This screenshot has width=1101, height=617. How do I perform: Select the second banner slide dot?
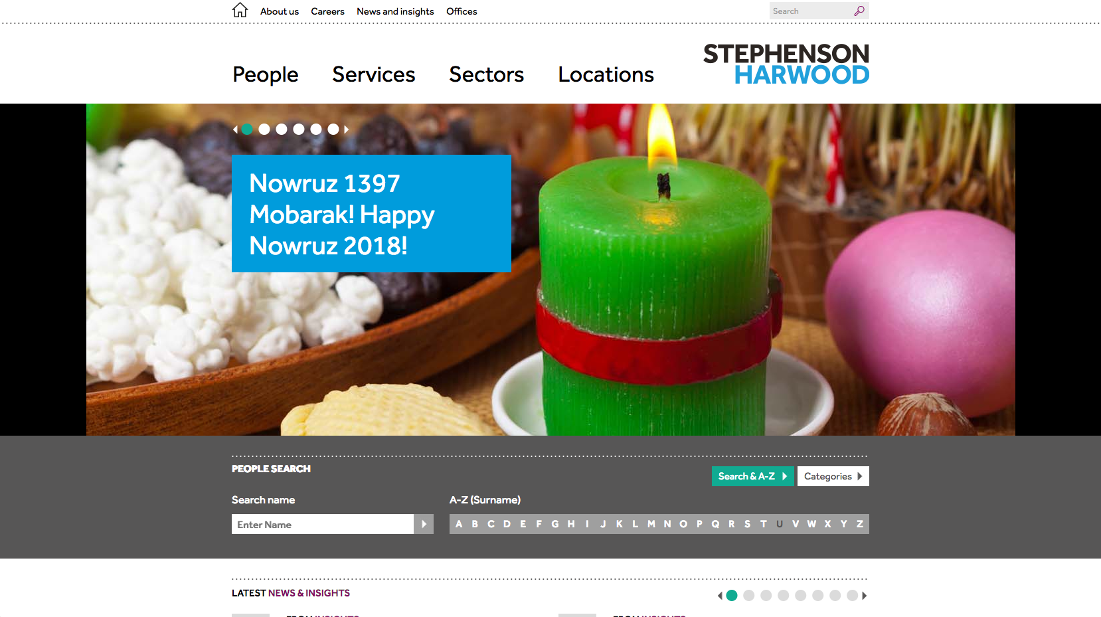click(264, 130)
